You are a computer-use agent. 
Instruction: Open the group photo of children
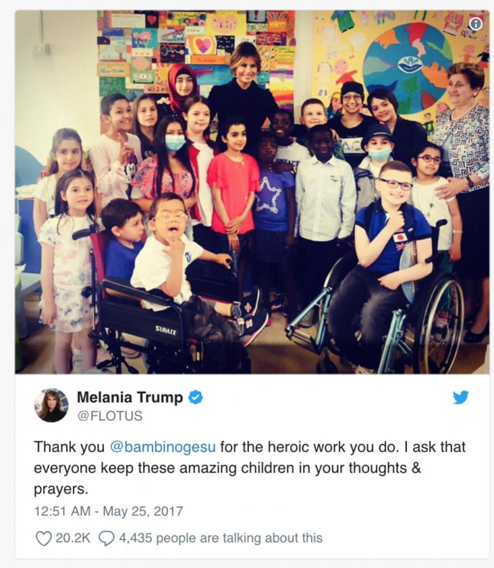(x=252, y=192)
